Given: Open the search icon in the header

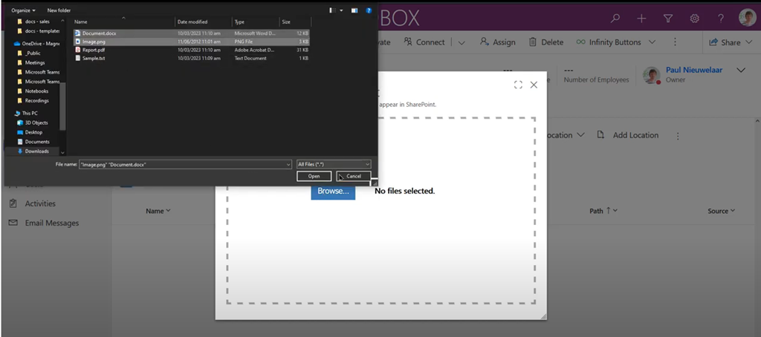Looking at the screenshot, I should coord(615,19).
